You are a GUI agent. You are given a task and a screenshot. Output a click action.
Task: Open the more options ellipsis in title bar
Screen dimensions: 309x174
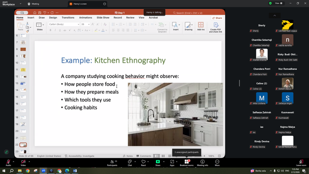[x=57, y=13]
